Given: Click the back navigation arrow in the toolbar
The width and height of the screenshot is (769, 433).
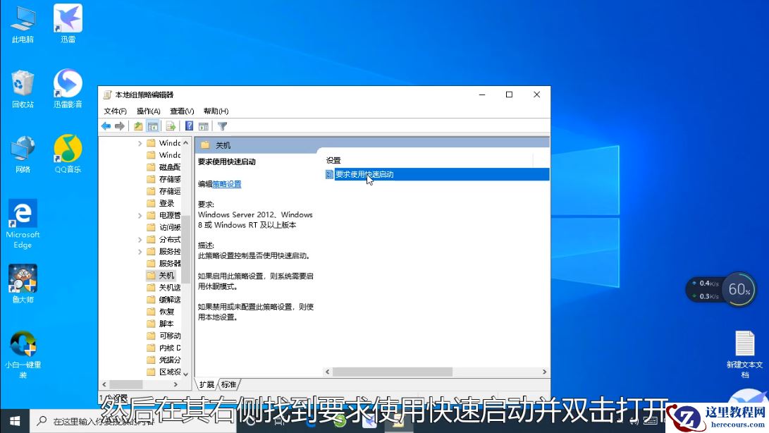Looking at the screenshot, I should point(106,126).
